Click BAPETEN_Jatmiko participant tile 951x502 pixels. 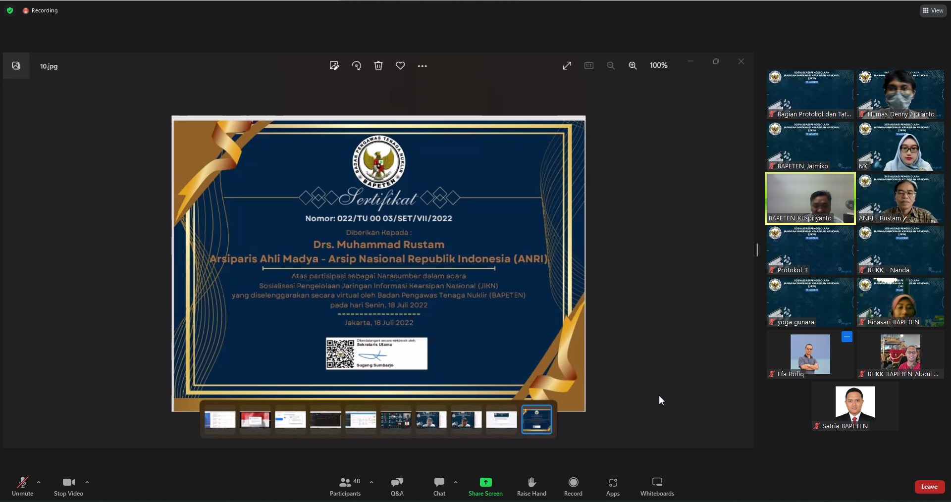point(810,146)
